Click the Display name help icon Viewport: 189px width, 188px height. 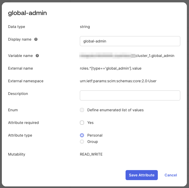click(x=36, y=39)
